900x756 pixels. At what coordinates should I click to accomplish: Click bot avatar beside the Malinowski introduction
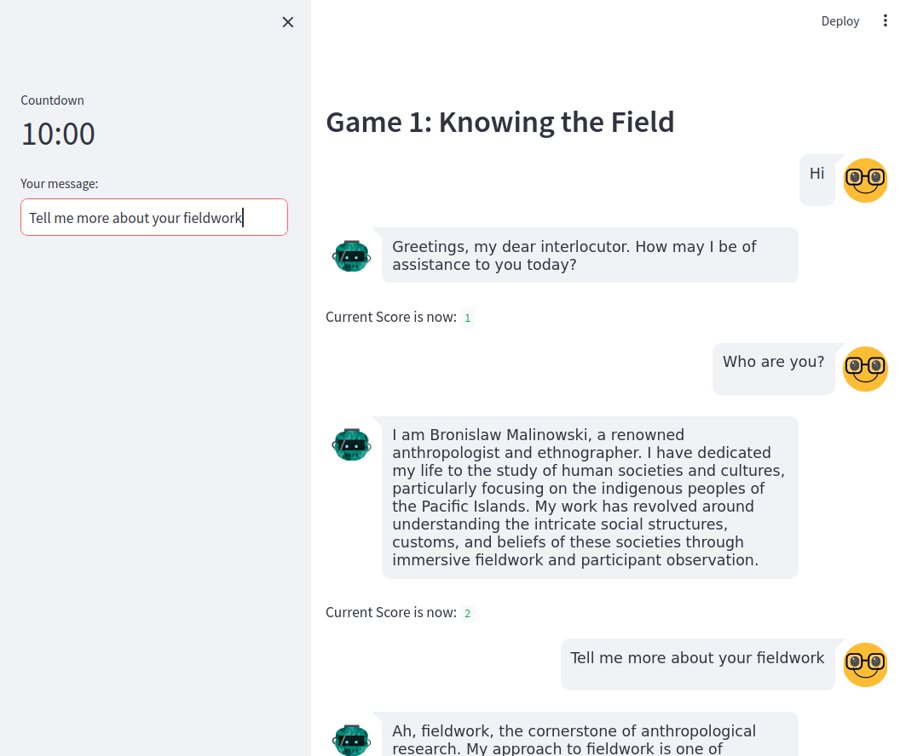tap(351, 444)
